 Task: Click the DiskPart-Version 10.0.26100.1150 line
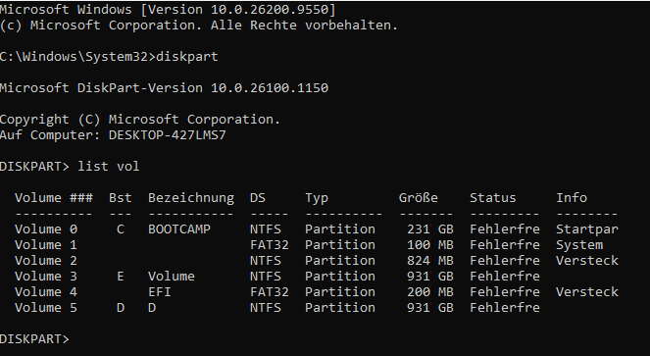(x=164, y=88)
